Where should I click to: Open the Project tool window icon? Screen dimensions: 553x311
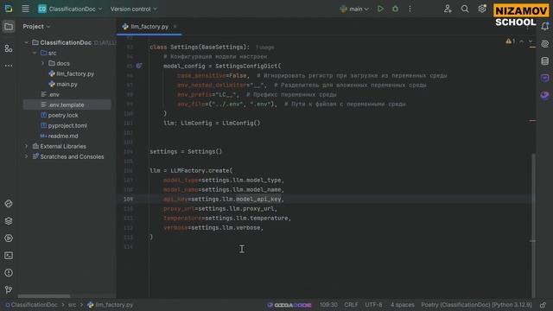click(9, 27)
